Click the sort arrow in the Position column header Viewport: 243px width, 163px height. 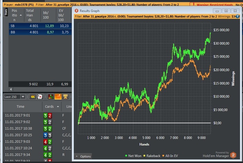click(21, 15)
